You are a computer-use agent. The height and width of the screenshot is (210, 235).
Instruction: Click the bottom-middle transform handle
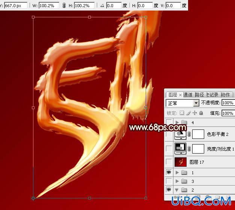[89, 198]
